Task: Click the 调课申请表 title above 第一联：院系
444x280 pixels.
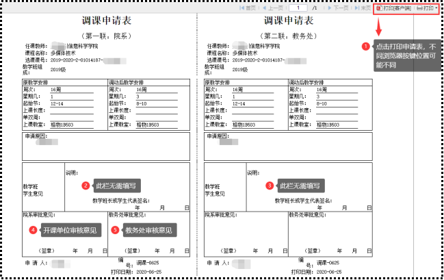Action: (x=107, y=20)
